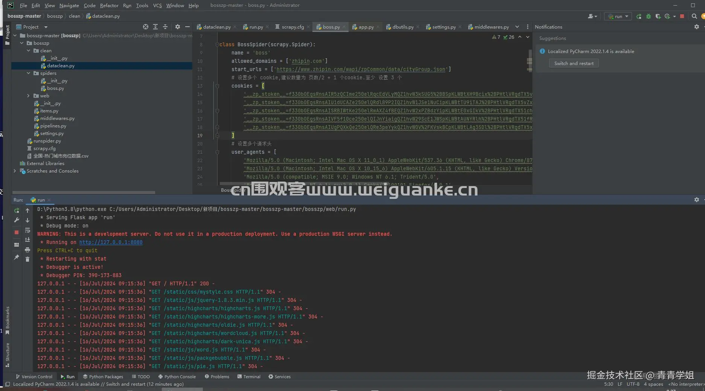Toggle soft-wrap in Run console
Viewport: 705px width, 391px height.
[x=27, y=230]
